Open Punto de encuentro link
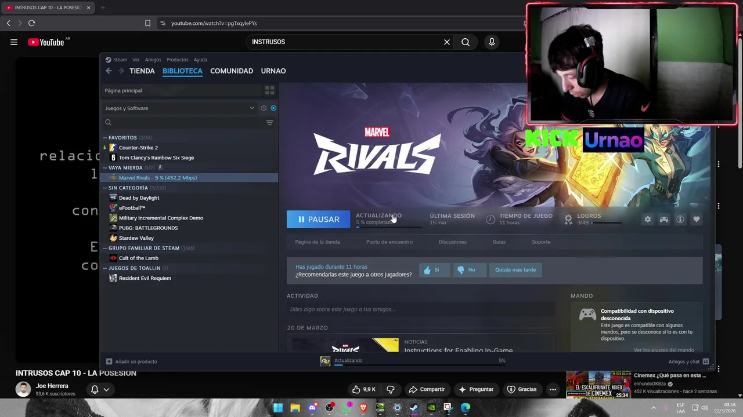The image size is (743, 417). click(x=389, y=242)
